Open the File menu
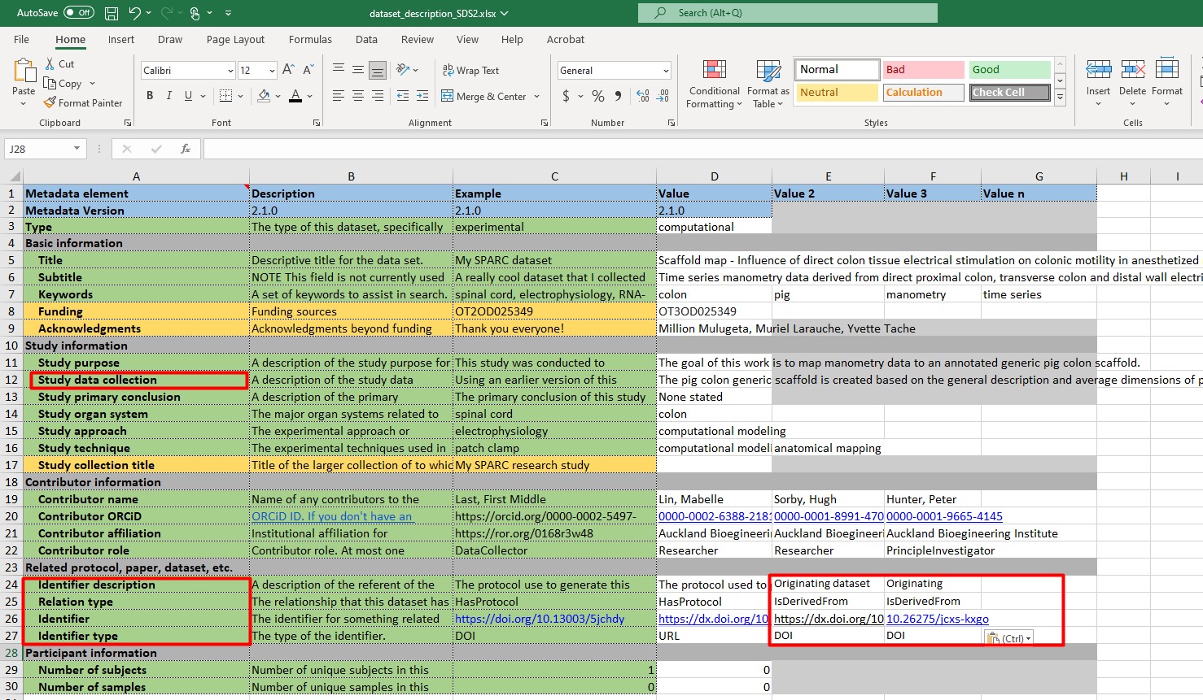Image resolution: width=1203 pixels, height=700 pixels. coord(22,39)
